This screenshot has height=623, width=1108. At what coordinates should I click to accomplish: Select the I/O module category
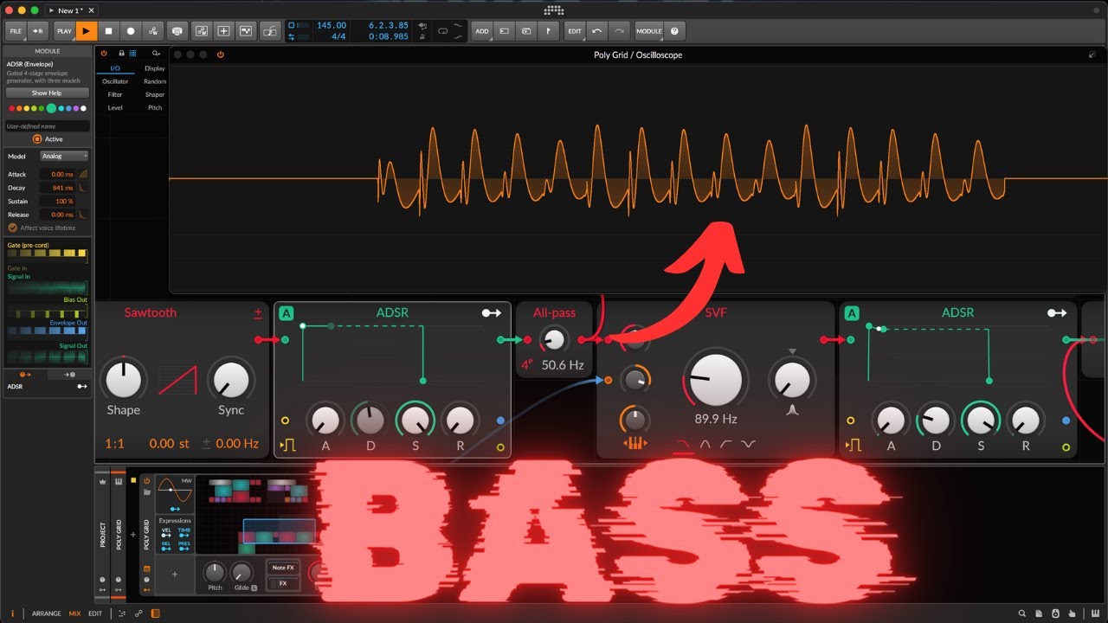(x=115, y=67)
